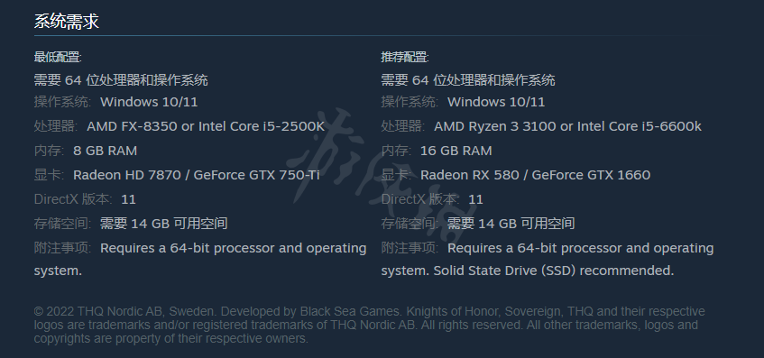Screen dimensions: 764x358
Task: Click the minimum Windows 10/11 operating system text
Action: click(x=149, y=102)
